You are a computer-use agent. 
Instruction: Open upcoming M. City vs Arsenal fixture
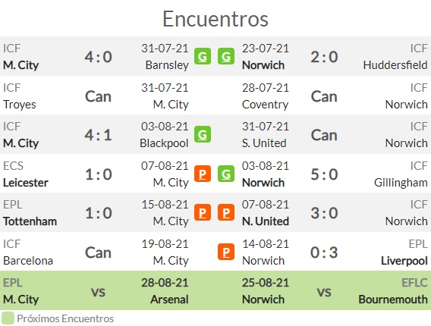(96, 290)
